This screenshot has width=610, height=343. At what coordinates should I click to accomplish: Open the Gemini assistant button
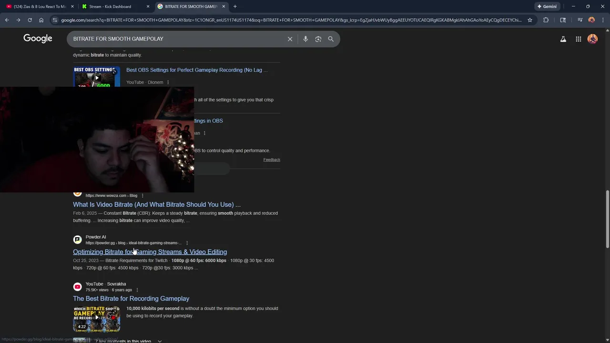coord(547,6)
